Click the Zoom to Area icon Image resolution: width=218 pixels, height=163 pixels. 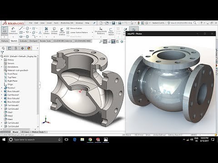(105, 42)
